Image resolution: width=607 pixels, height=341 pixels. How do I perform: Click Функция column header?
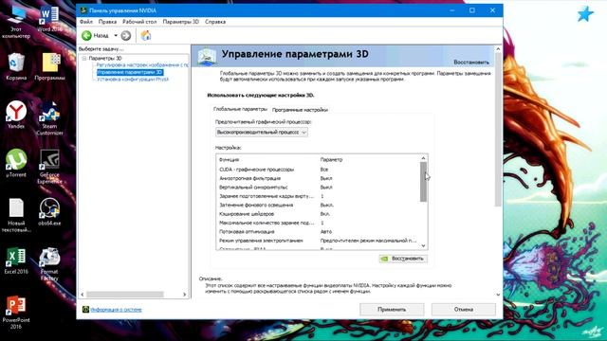pyautogui.click(x=229, y=160)
